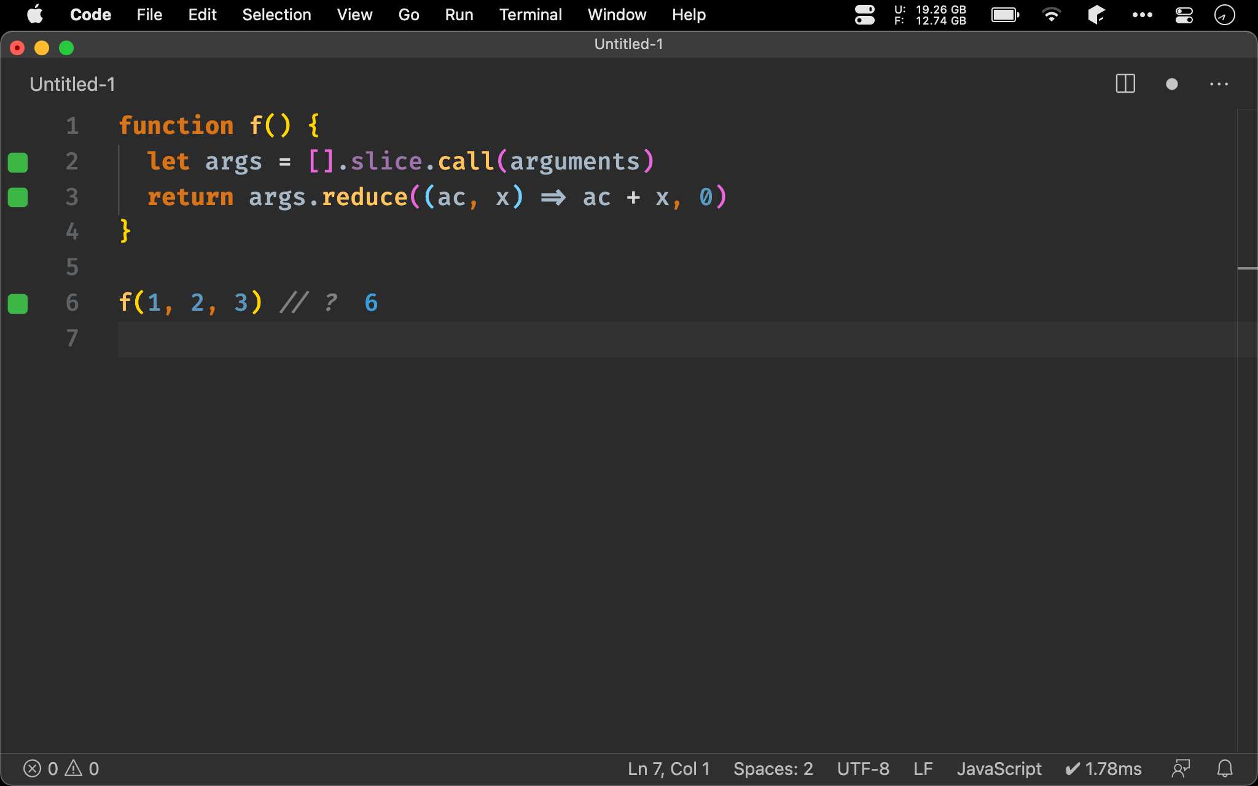Click the error count indicator showing 0 errors
Viewport: 1258px width, 786px height.
click(42, 768)
